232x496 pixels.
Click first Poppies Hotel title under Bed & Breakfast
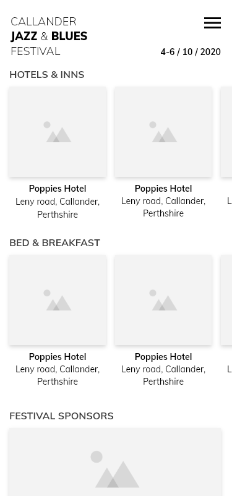click(x=58, y=357)
